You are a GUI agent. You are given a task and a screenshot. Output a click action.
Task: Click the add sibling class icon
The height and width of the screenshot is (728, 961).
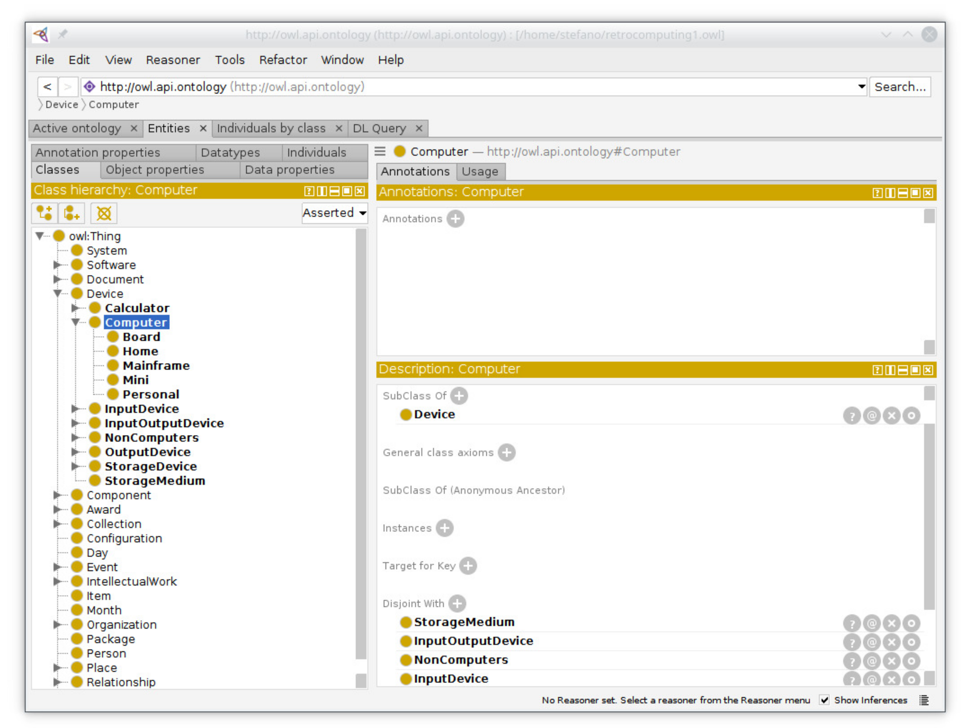coord(72,213)
